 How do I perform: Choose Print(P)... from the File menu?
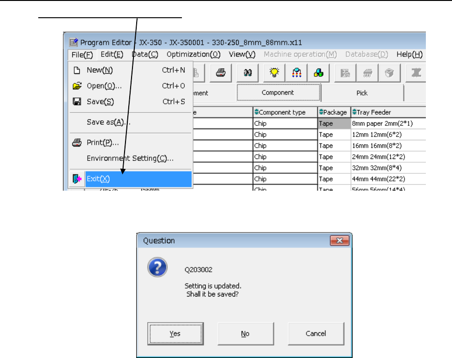[131, 143]
